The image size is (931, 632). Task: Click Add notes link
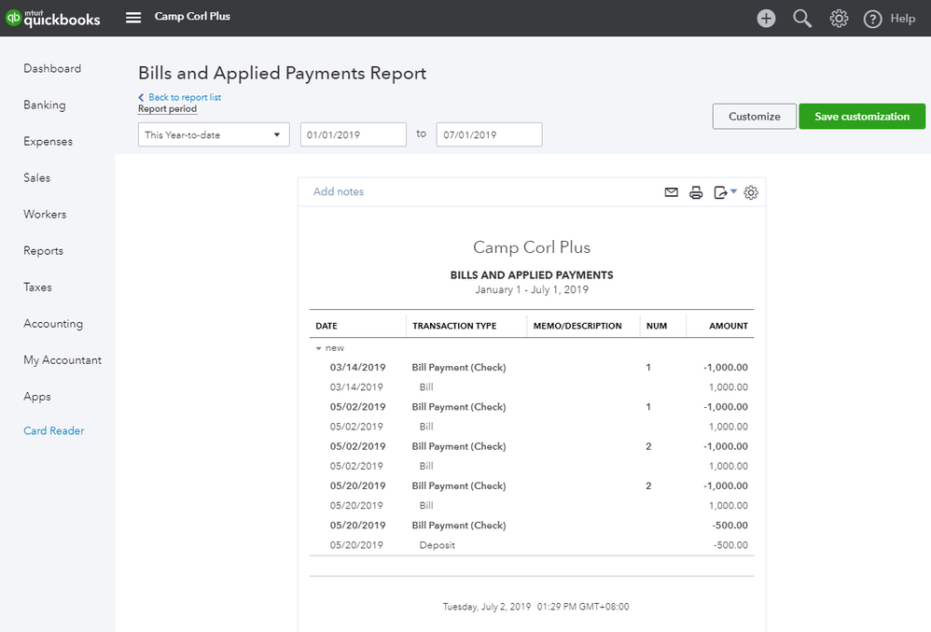point(339,192)
